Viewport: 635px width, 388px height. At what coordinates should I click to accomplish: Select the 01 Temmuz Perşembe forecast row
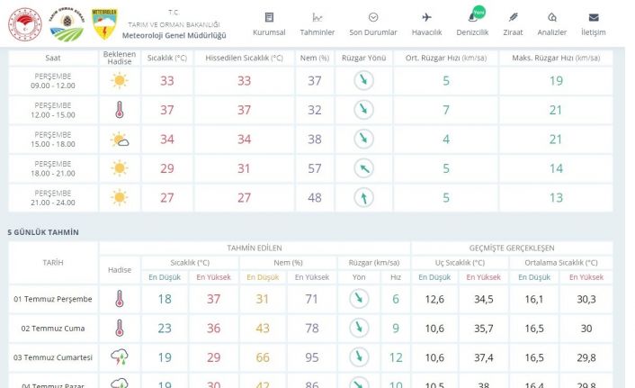tap(53, 299)
